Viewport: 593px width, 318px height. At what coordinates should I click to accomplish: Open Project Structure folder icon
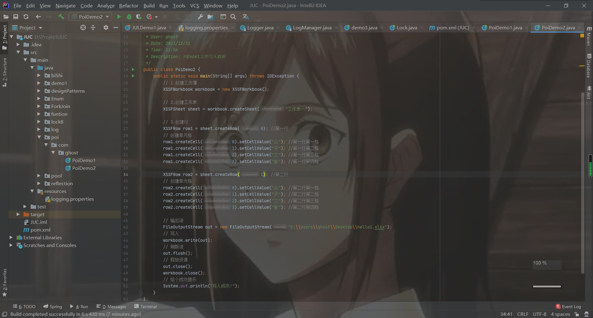(211, 17)
